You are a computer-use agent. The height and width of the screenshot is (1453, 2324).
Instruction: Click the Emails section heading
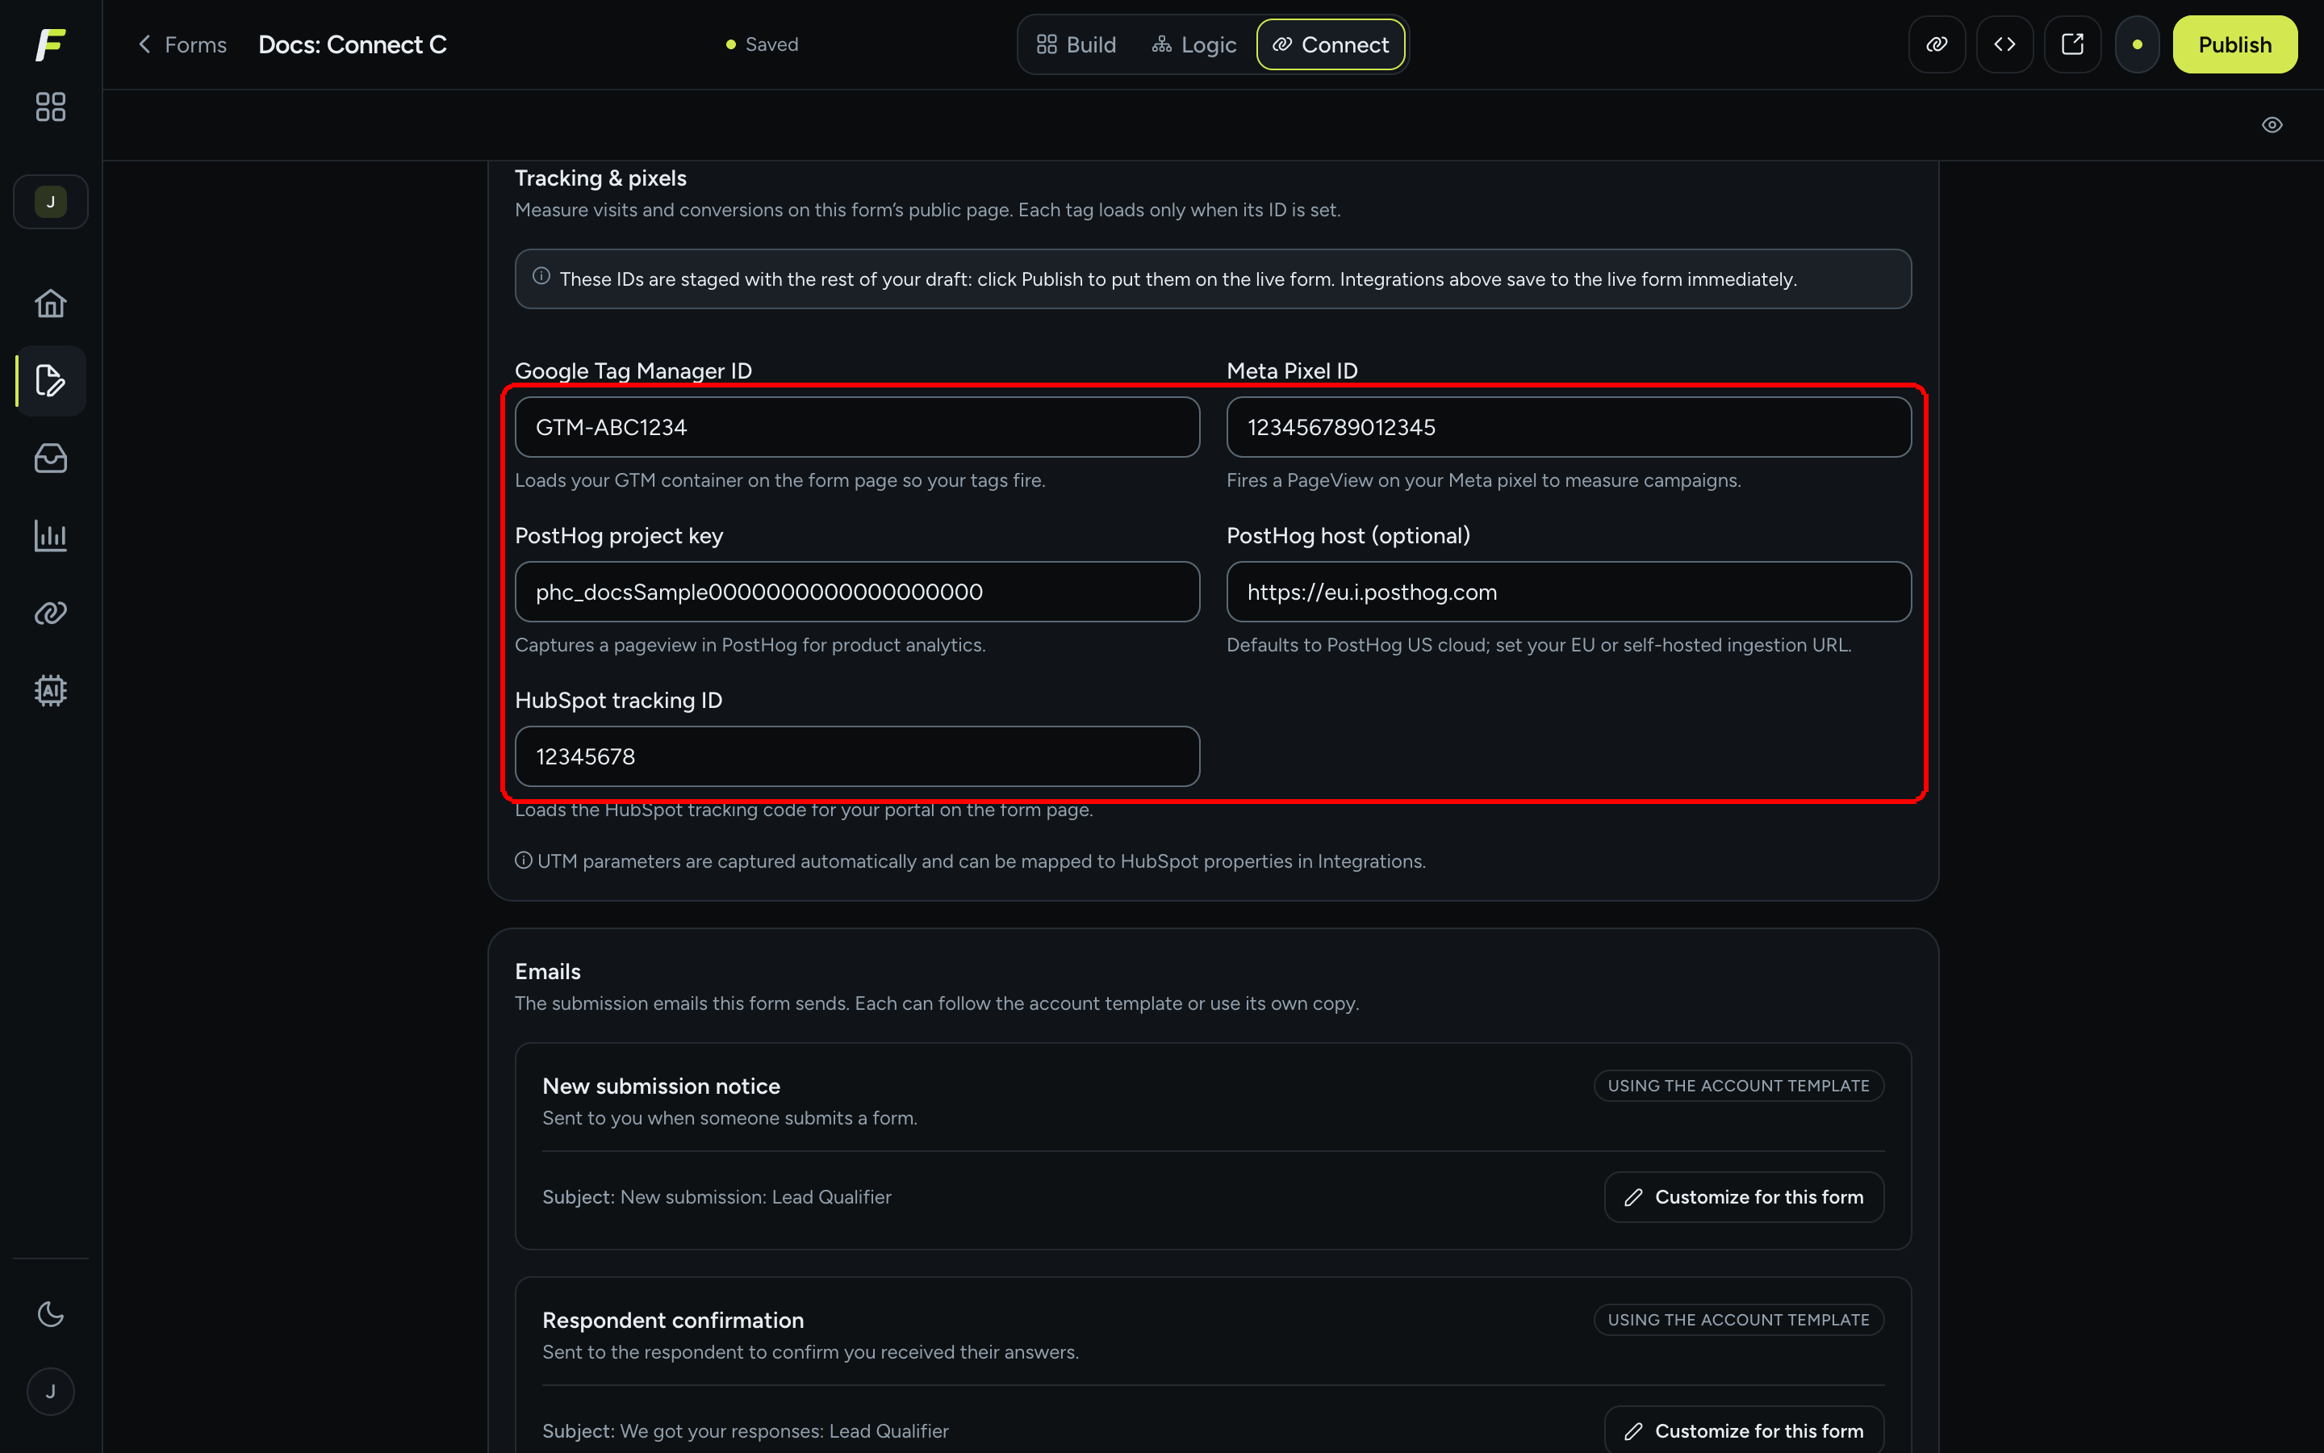547,972
